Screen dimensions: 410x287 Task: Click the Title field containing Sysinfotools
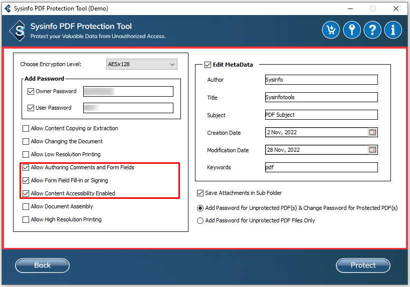321,97
